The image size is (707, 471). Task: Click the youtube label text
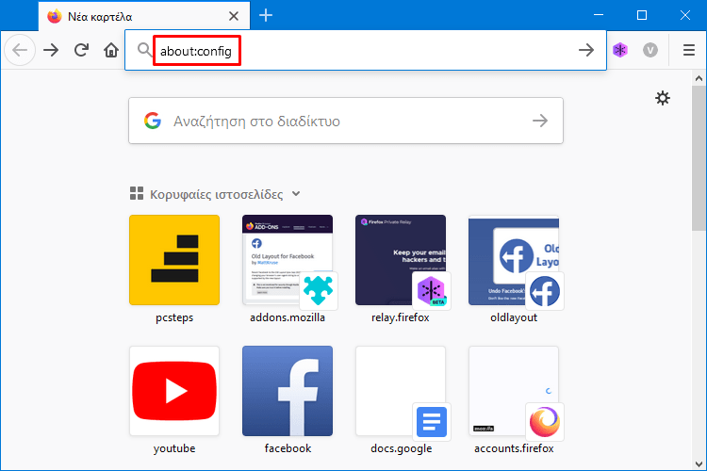click(x=174, y=448)
